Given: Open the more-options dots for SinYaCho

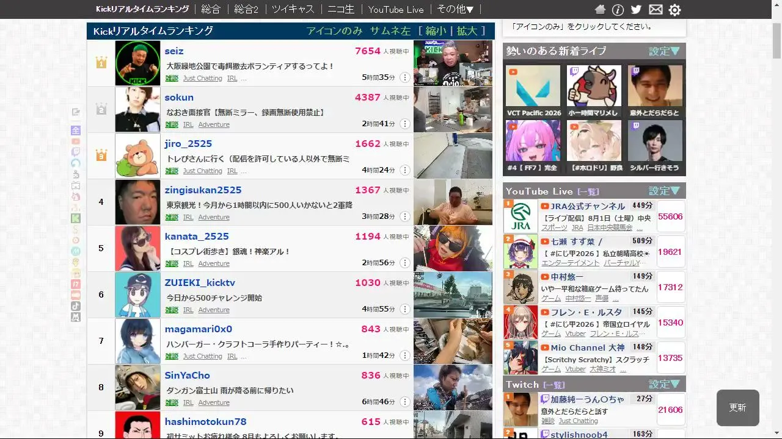Looking at the screenshot, I should coord(404,402).
